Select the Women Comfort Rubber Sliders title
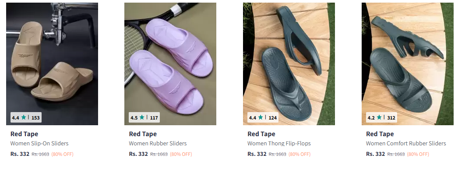 coord(406,143)
